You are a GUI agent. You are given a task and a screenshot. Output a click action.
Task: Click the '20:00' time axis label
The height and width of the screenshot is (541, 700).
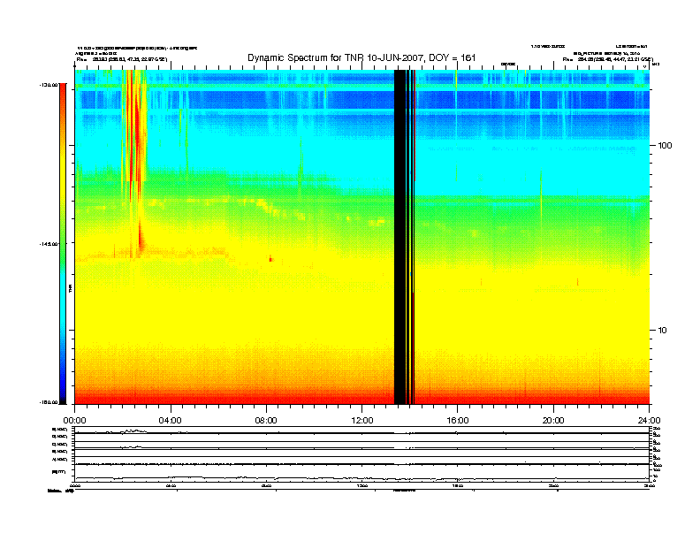coord(553,421)
